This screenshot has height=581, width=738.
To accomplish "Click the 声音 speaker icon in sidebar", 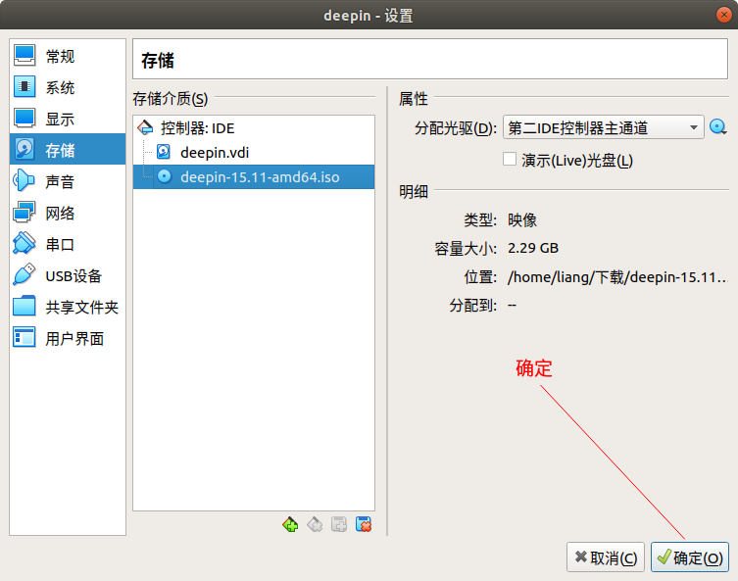I will point(24,180).
